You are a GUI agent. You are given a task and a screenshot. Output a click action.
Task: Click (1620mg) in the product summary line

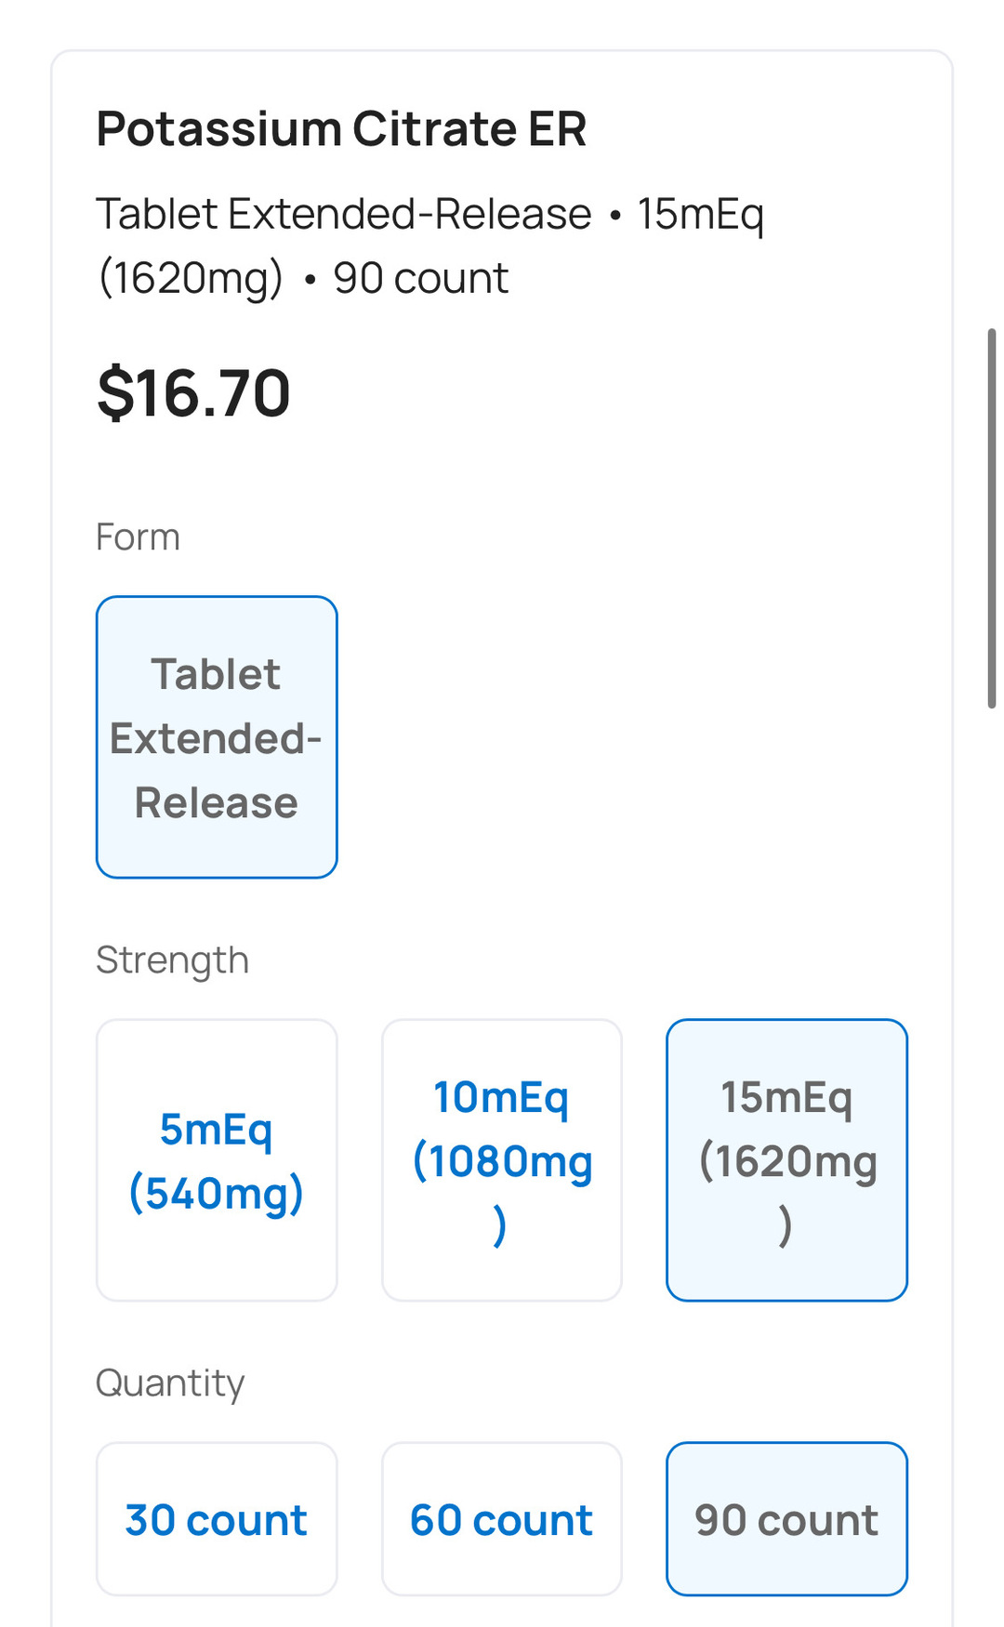pos(191,279)
